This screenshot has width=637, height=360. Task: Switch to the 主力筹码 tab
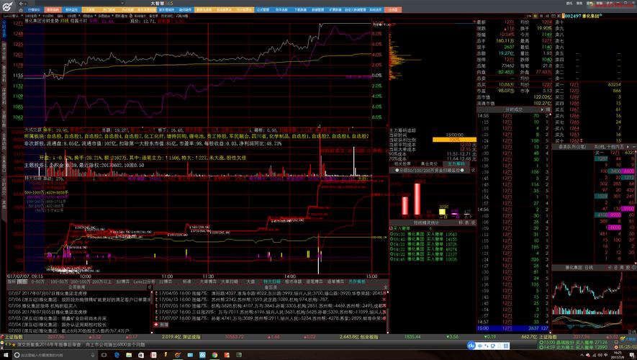(456, 163)
